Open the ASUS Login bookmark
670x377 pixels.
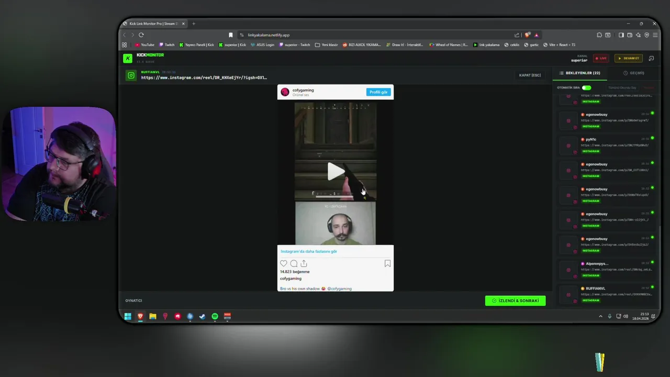pyautogui.click(x=262, y=45)
